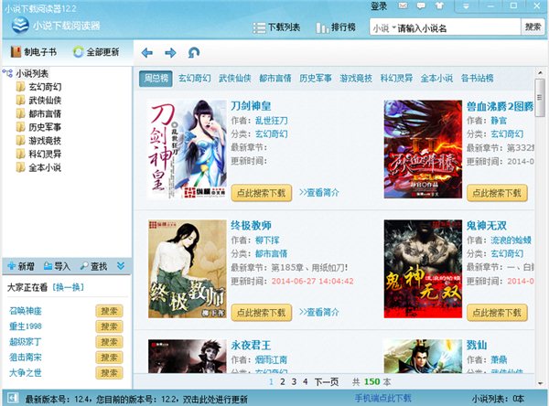The height and width of the screenshot is (406, 549).
Task: Click 全部更新 update all button
Action: click(96, 52)
